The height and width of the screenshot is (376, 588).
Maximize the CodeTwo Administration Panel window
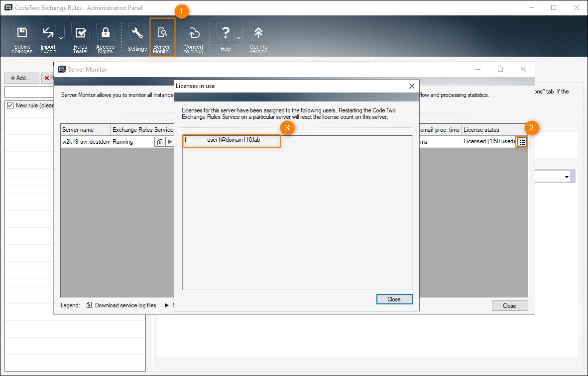554,7
